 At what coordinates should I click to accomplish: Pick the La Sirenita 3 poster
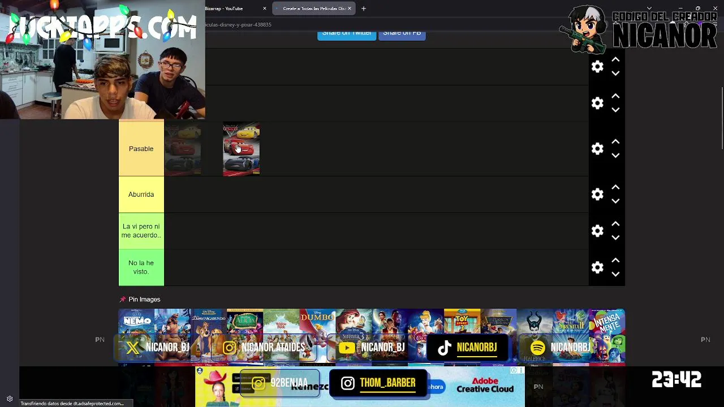(x=354, y=336)
